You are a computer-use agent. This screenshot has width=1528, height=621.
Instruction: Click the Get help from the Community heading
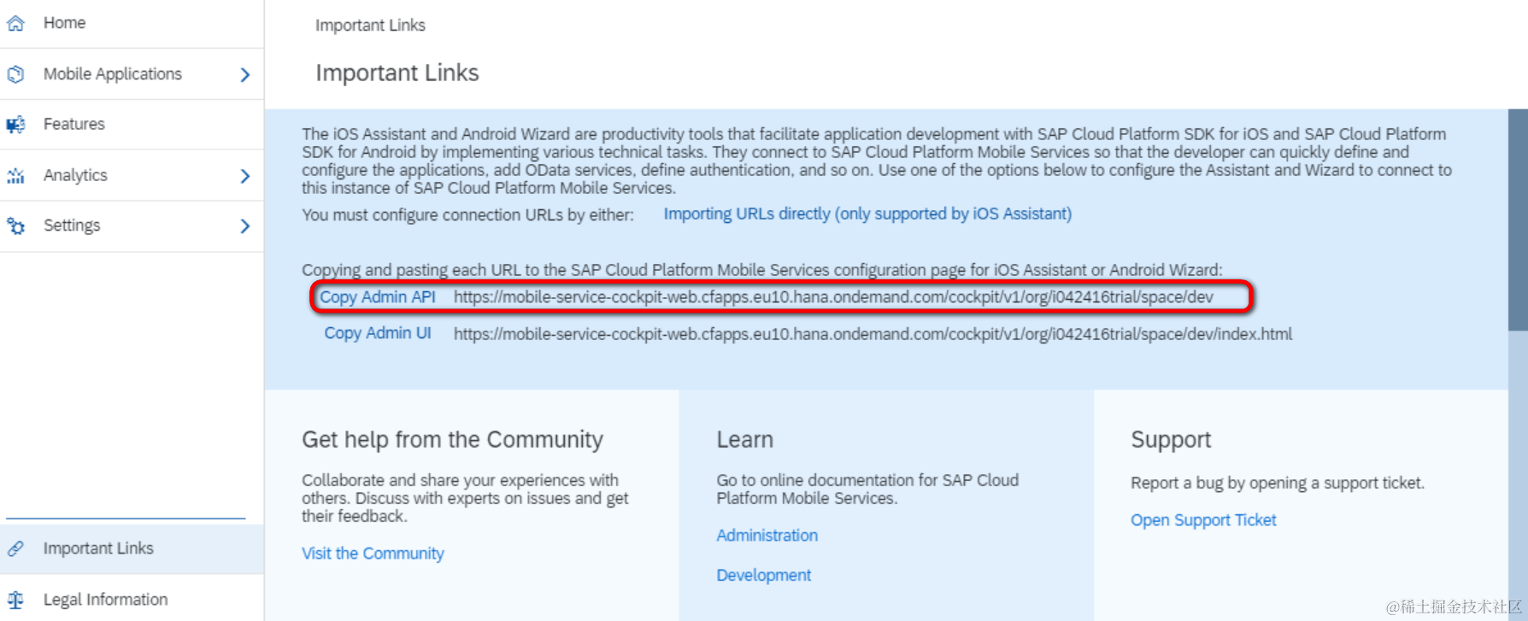tap(452, 440)
